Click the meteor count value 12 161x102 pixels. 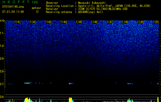click(x=37, y=12)
